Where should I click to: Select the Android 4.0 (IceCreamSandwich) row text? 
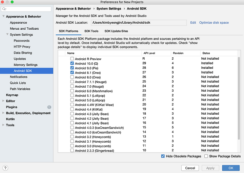[x=98, y=133]
